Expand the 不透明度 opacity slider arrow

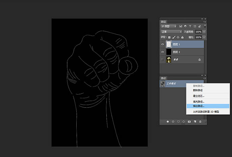click(x=203, y=31)
